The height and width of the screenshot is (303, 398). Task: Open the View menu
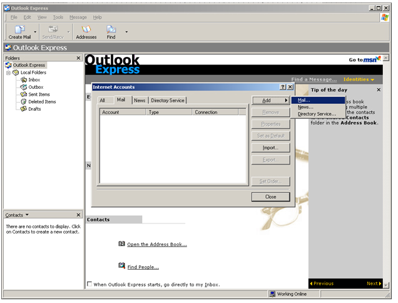click(42, 18)
